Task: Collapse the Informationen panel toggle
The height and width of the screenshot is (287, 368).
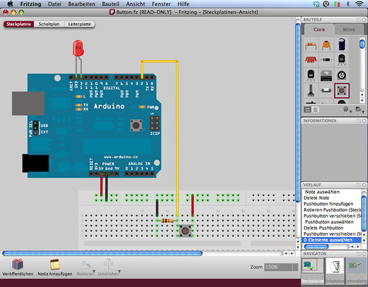Action: click(x=359, y=121)
